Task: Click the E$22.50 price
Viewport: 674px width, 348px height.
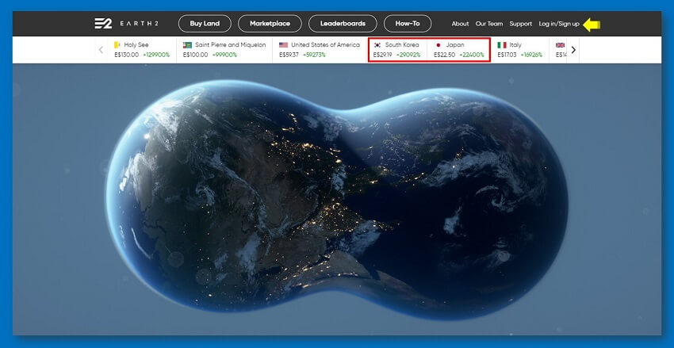Action: [445, 55]
